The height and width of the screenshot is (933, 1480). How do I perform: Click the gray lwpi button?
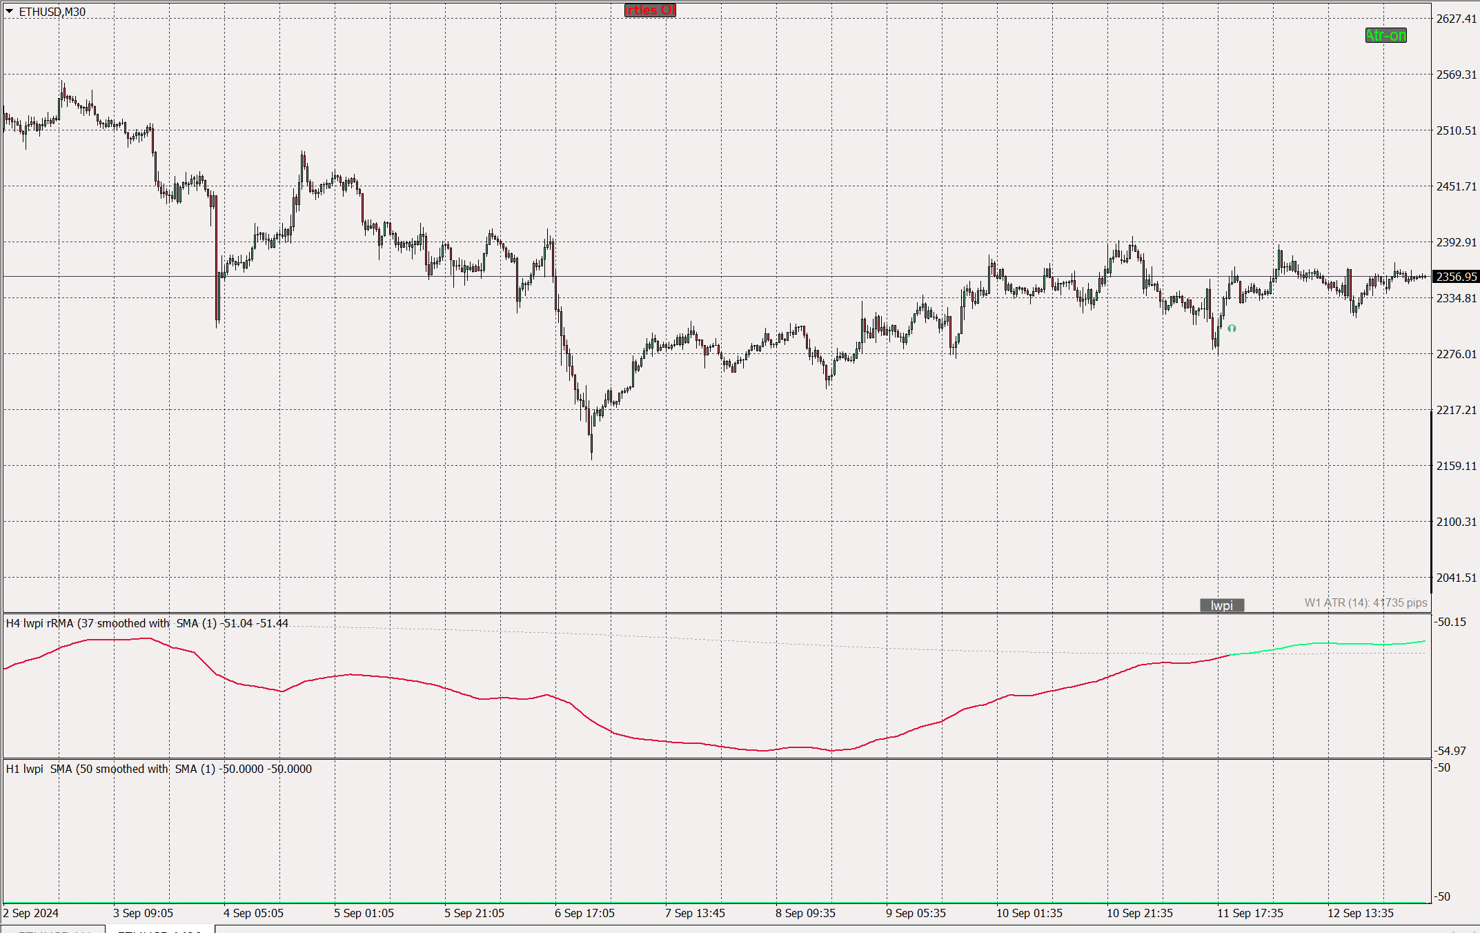click(1221, 605)
